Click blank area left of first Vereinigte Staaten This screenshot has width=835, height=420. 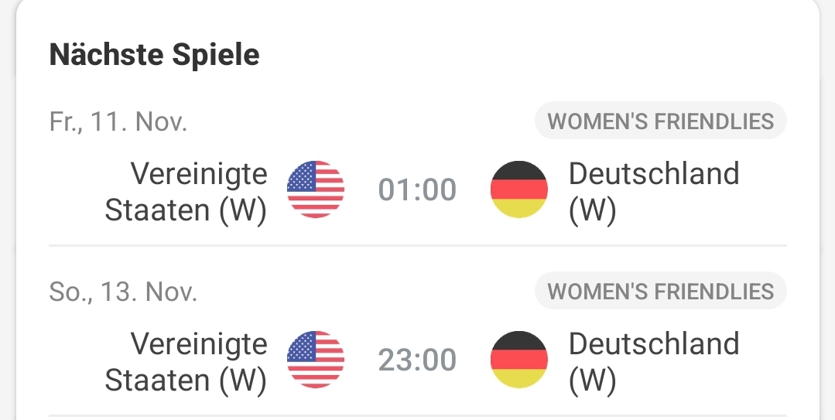tap(74, 192)
